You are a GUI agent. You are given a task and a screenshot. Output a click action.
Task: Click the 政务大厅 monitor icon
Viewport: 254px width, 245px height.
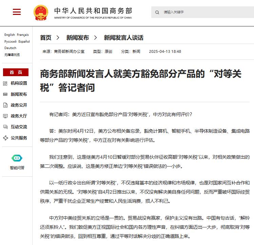(5, 116)
